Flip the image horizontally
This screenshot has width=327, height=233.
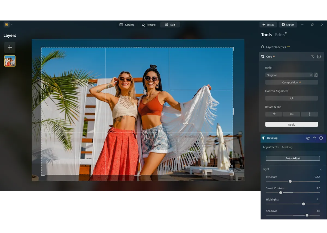(x=291, y=114)
